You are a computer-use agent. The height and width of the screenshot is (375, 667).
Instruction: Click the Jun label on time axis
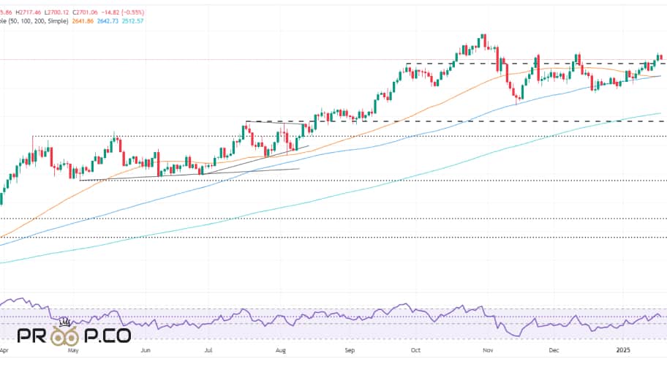tap(146, 351)
